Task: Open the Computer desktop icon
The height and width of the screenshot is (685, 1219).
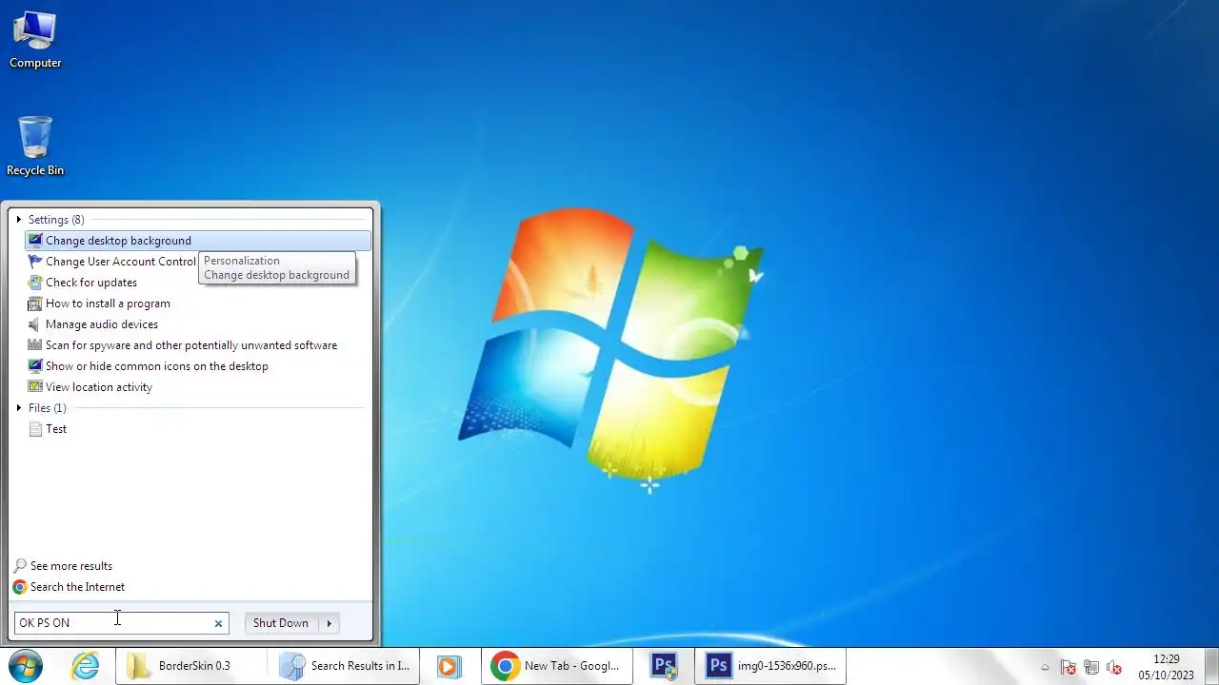Action: 35,39
